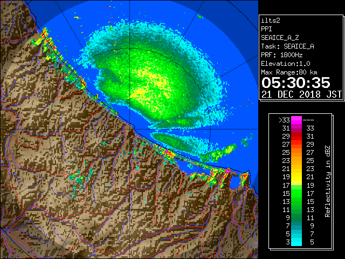
Task: Click the bright green 15-17 dBZ legend swatch
Action: pos(296,193)
